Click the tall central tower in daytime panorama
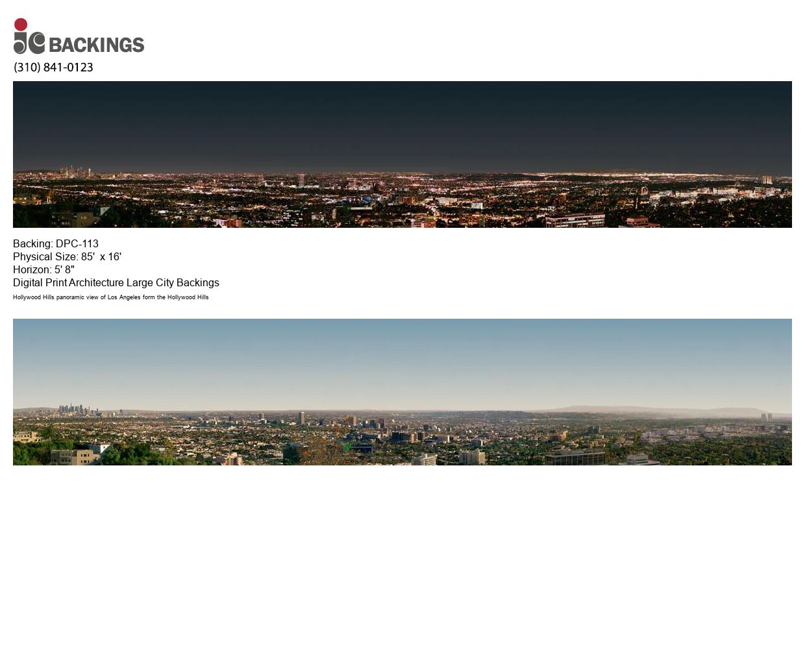 point(301,417)
